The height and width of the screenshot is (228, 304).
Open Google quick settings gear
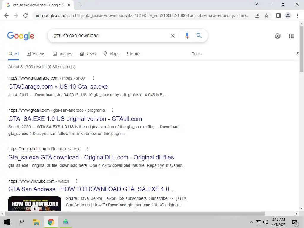click(x=278, y=36)
